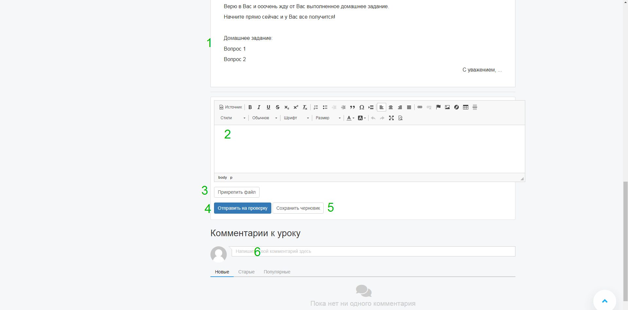Click into the lesson comment input field
628x310 pixels.
click(373, 251)
